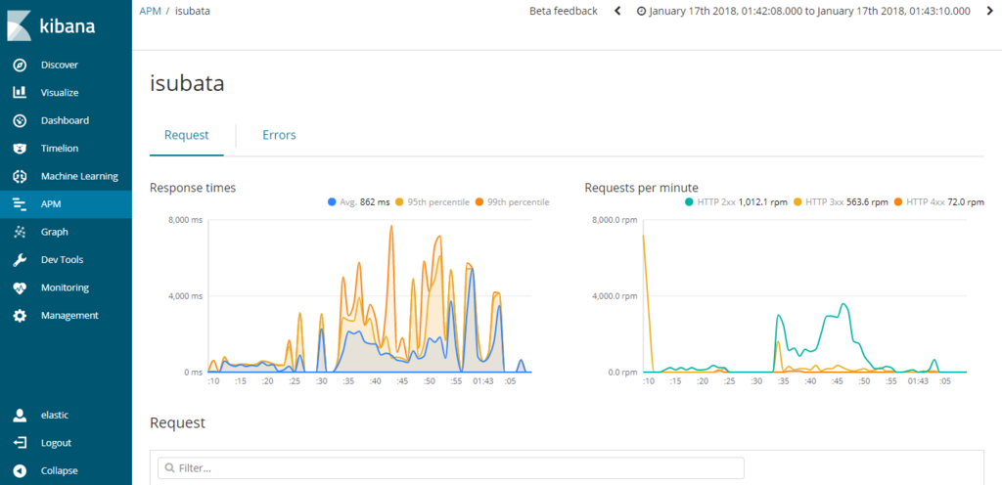
Task: Click the Response times chart title
Action: 193,188
